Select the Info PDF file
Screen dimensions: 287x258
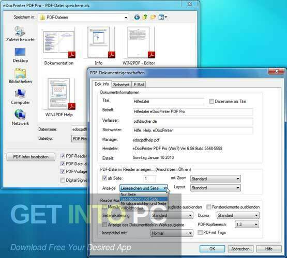click(99, 46)
